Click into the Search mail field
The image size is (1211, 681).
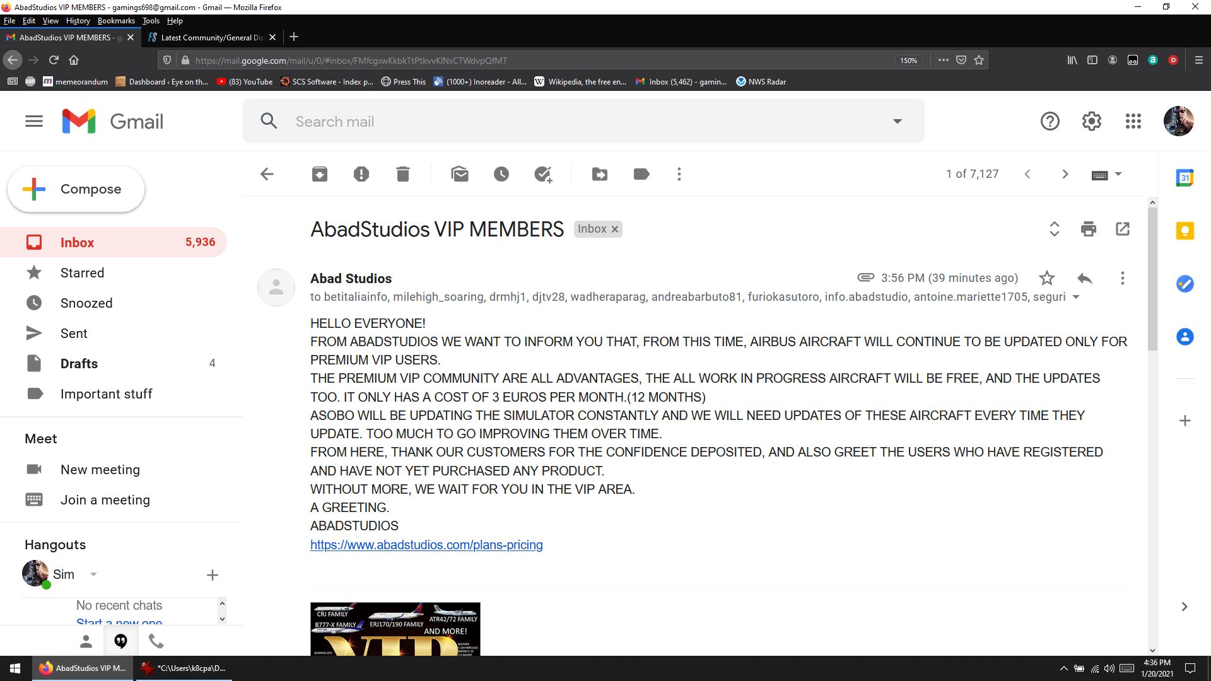pyautogui.click(x=568, y=121)
